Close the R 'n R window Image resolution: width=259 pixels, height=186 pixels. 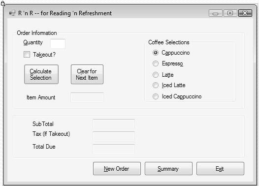click(245, 13)
